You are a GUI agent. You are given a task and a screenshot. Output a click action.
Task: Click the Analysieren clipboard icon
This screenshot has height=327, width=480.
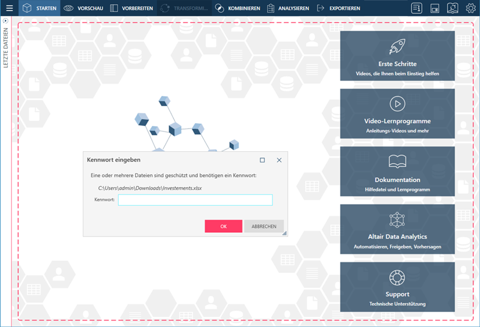pos(271,8)
